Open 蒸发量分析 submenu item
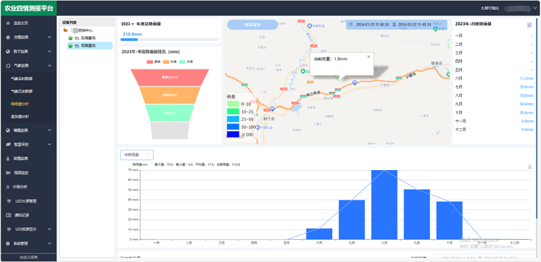 (x=20, y=117)
